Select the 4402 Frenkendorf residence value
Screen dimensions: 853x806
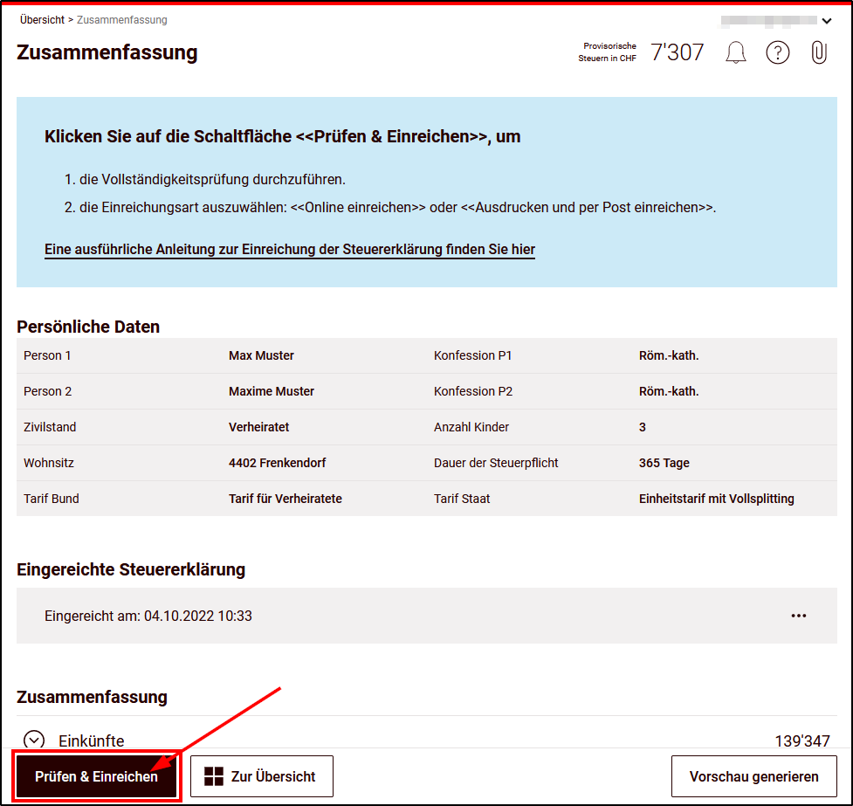(x=277, y=463)
